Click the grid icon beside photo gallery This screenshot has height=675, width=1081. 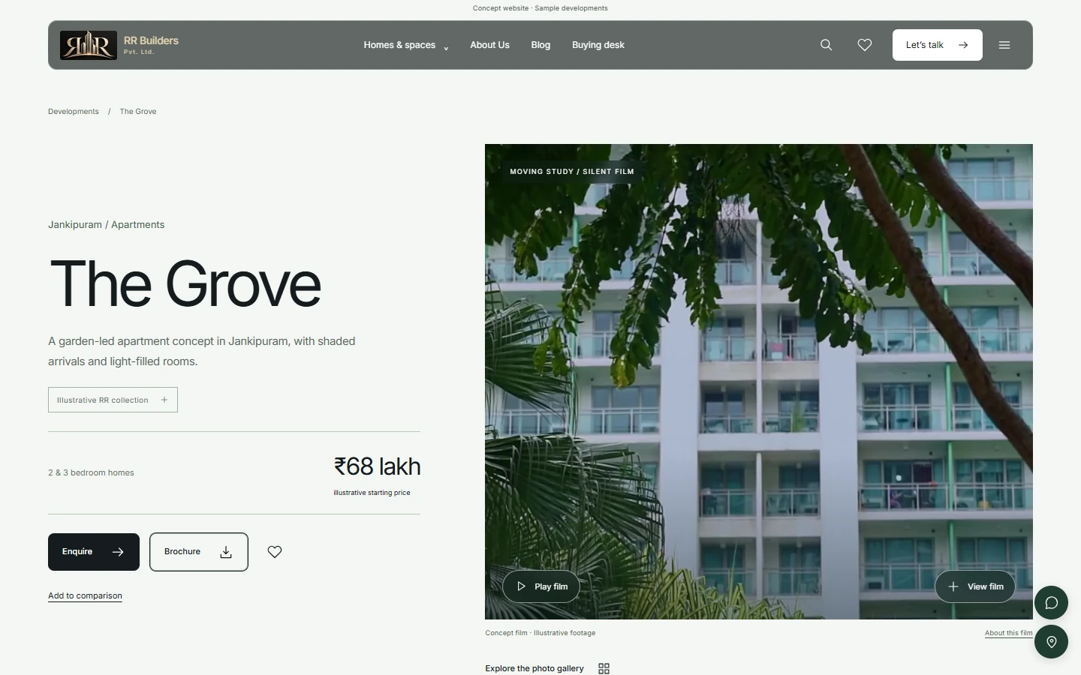pyautogui.click(x=604, y=668)
